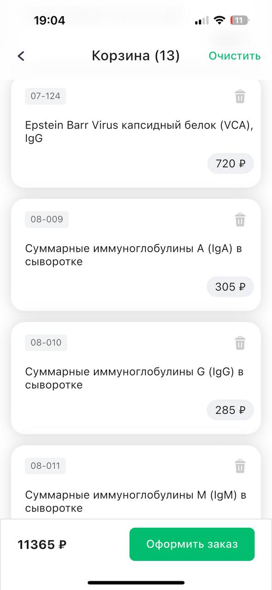Open code tag 07-124
The height and width of the screenshot is (590, 272).
tap(46, 96)
